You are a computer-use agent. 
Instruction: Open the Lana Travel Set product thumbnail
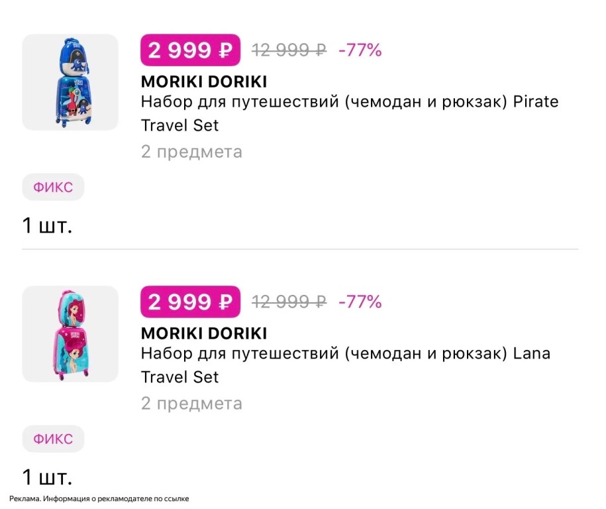pos(70,334)
